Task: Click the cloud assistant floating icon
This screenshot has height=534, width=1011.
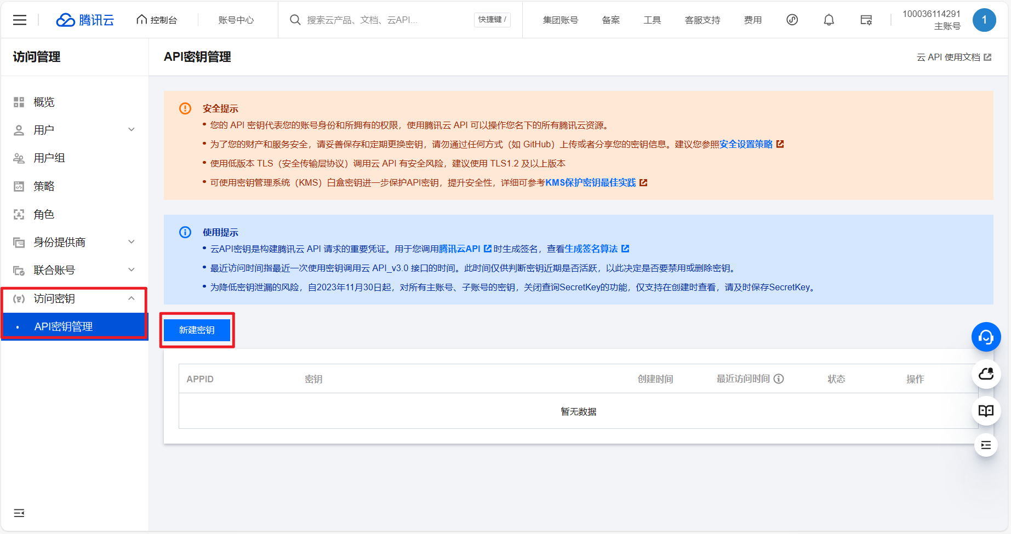Action: point(986,374)
